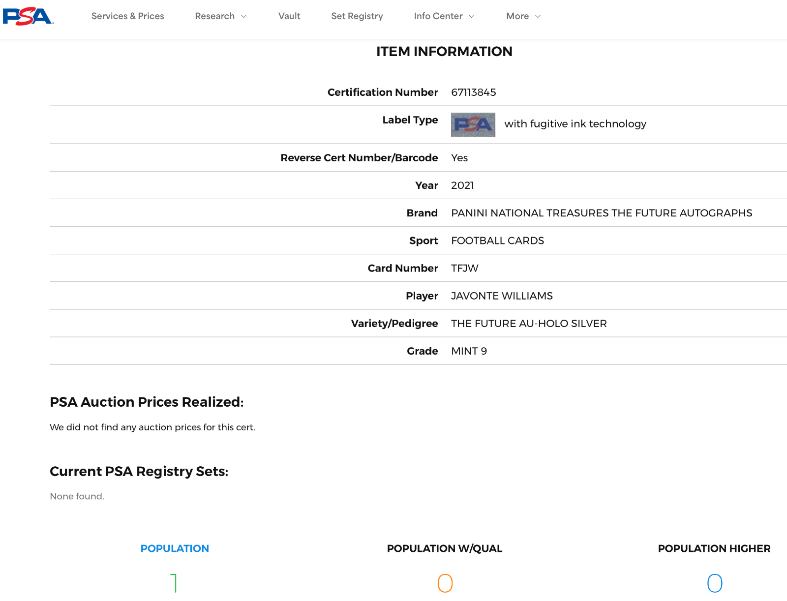Click the blue Population Higher count
The height and width of the screenshot is (601, 787).
[x=714, y=583]
